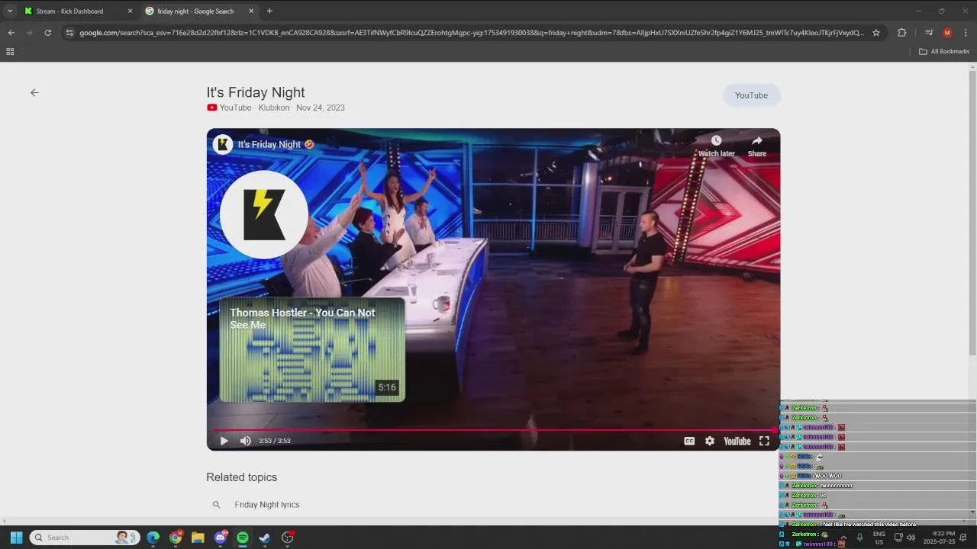This screenshot has width=977, height=549.
Task: Open the notification center icon
Action: 964,538
